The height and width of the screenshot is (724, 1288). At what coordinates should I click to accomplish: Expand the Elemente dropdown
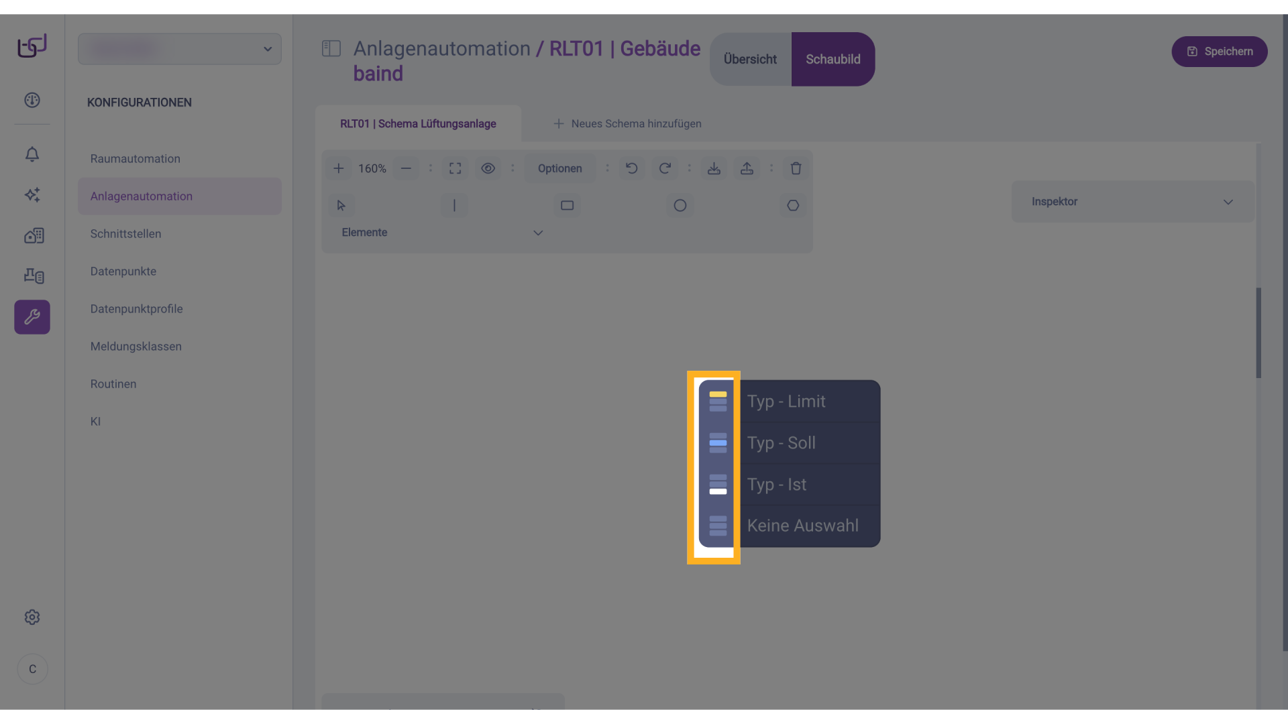(537, 233)
